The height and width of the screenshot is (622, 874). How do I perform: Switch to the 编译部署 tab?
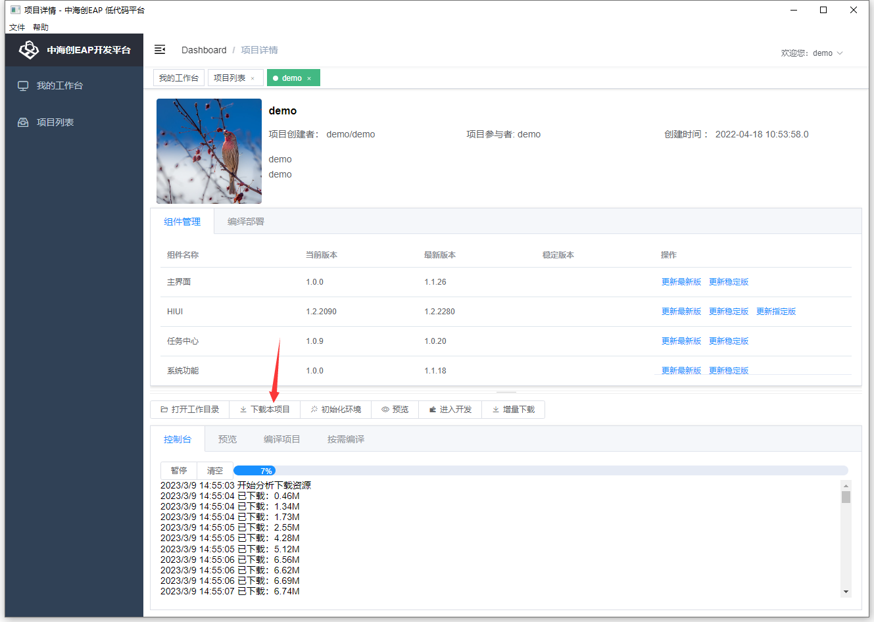coord(245,222)
